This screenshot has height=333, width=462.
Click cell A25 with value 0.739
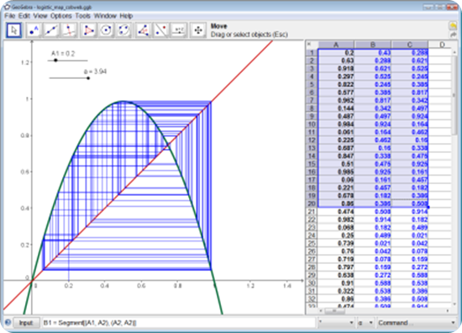coord(336,243)
